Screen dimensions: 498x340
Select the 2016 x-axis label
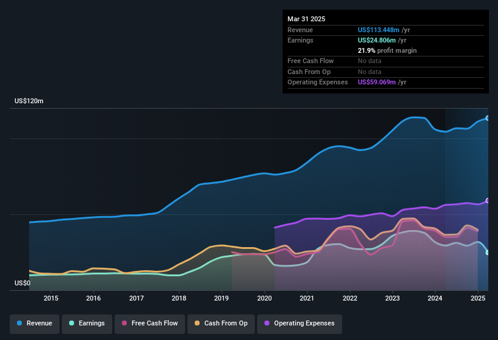(x=93, y=298)
